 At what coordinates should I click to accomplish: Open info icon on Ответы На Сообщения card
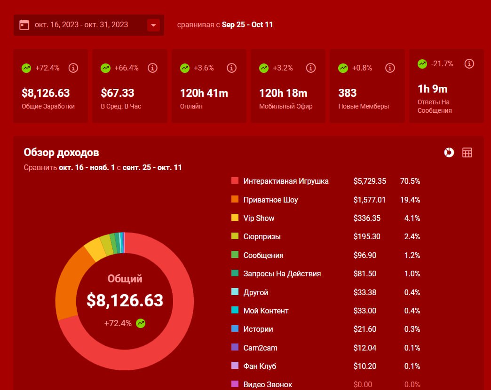pyautogui.click(x=469, y=63)
